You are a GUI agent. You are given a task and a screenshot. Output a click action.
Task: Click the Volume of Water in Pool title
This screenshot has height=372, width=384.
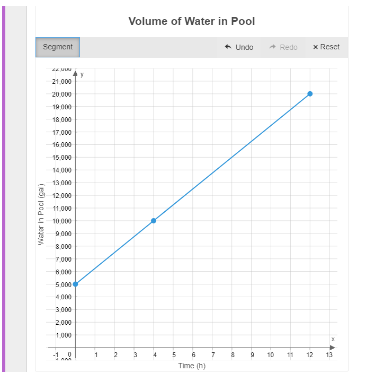coord(192,21)
